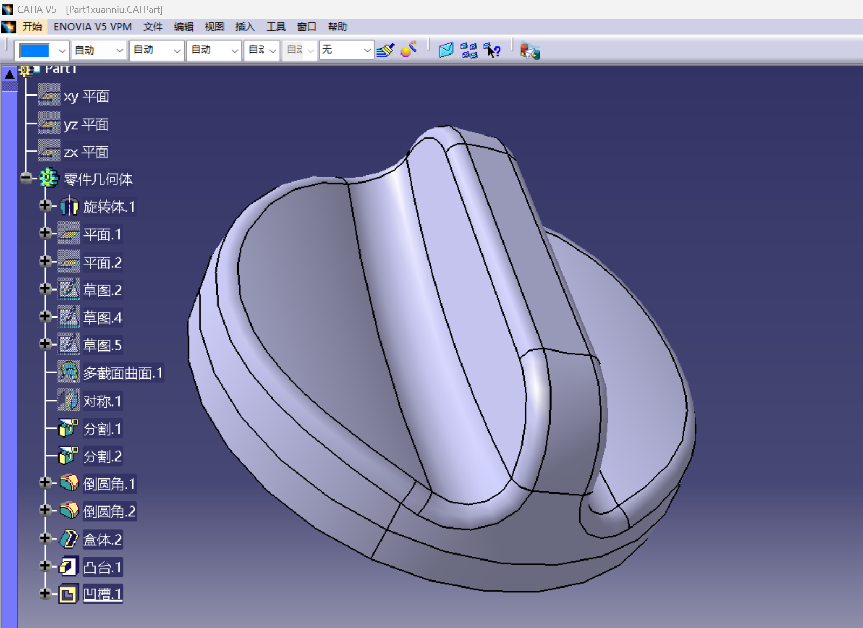Image resolution: width=863 pixels, height=628 pixels.
Task: Open the 开始 menu
Action: click(x=32, y=26)
